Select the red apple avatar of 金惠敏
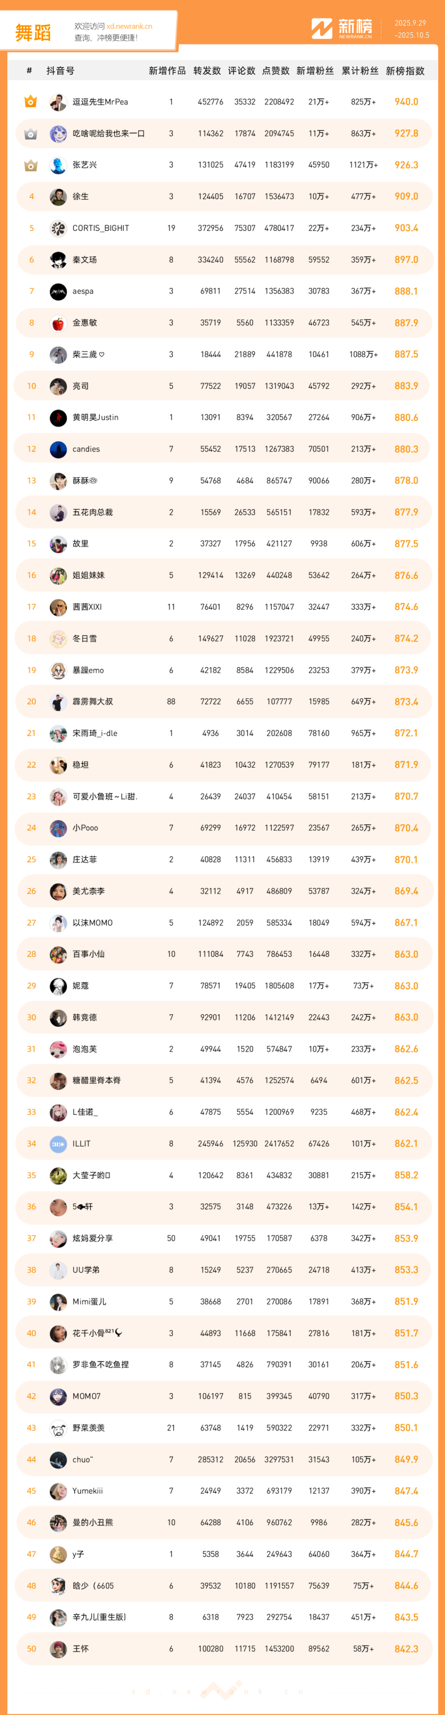 [58, 323]
